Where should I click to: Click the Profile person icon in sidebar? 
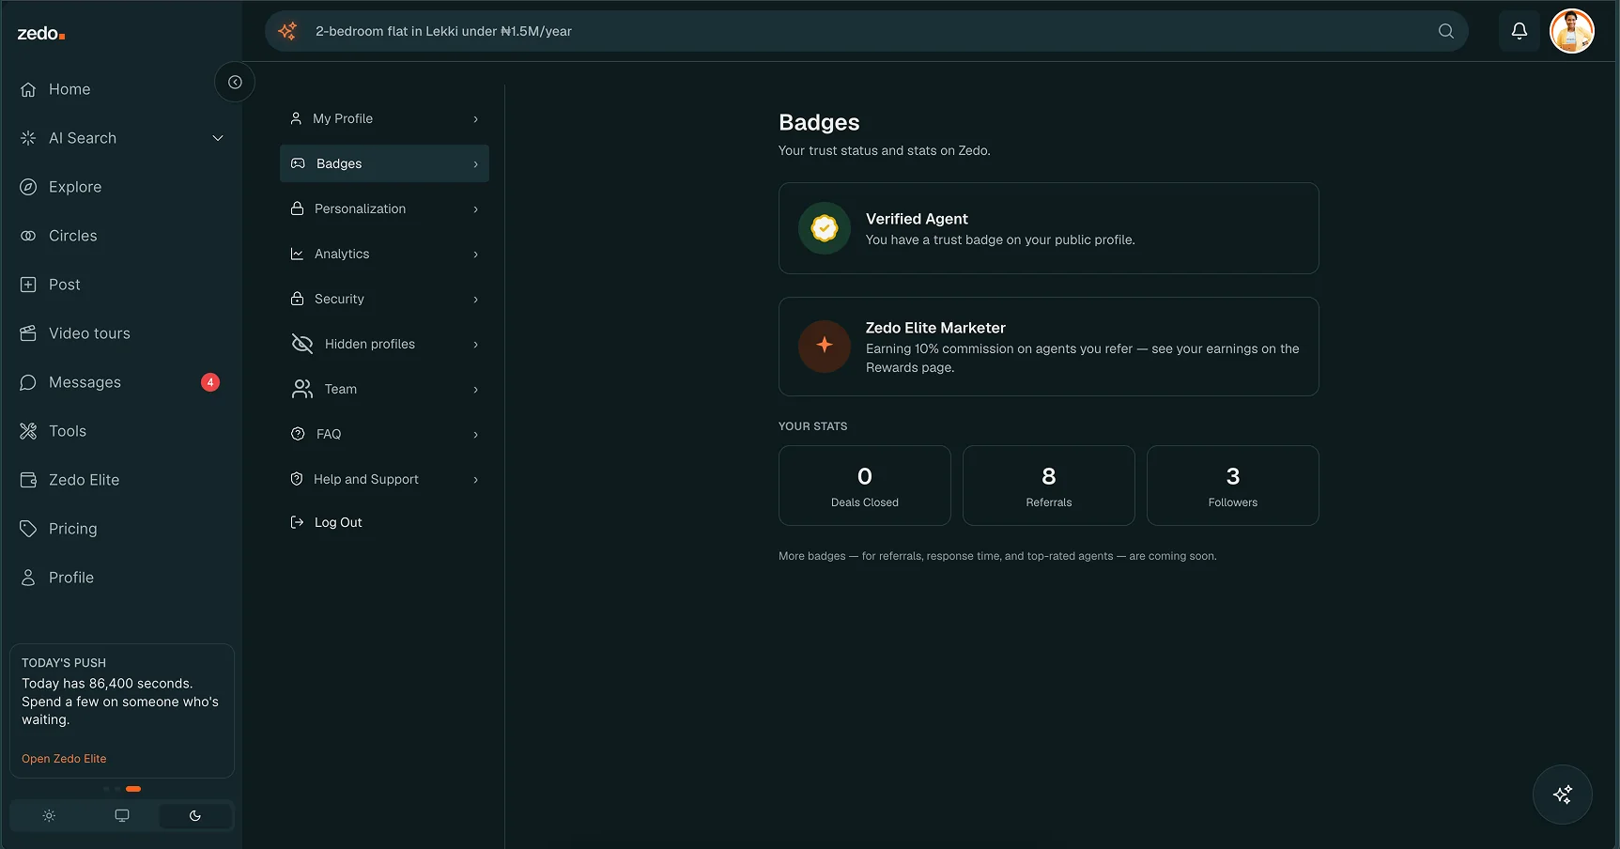[28, 578]
